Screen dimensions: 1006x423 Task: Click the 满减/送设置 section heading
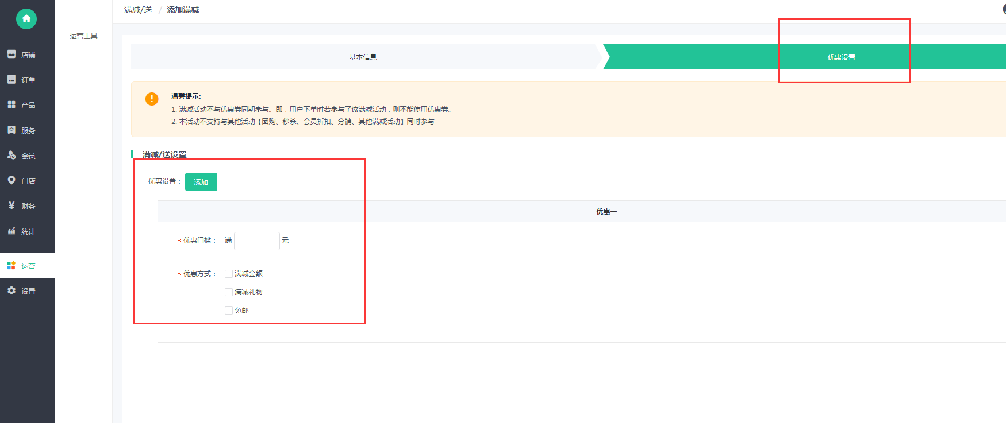coord(164,154)
